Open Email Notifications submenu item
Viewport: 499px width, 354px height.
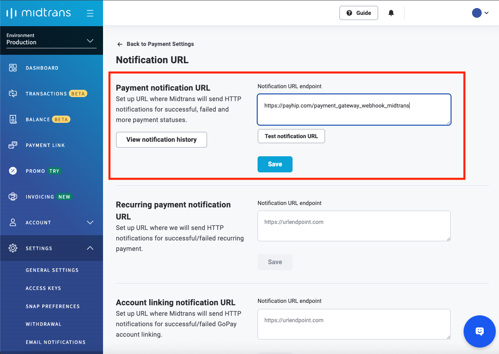coord(56,342)
